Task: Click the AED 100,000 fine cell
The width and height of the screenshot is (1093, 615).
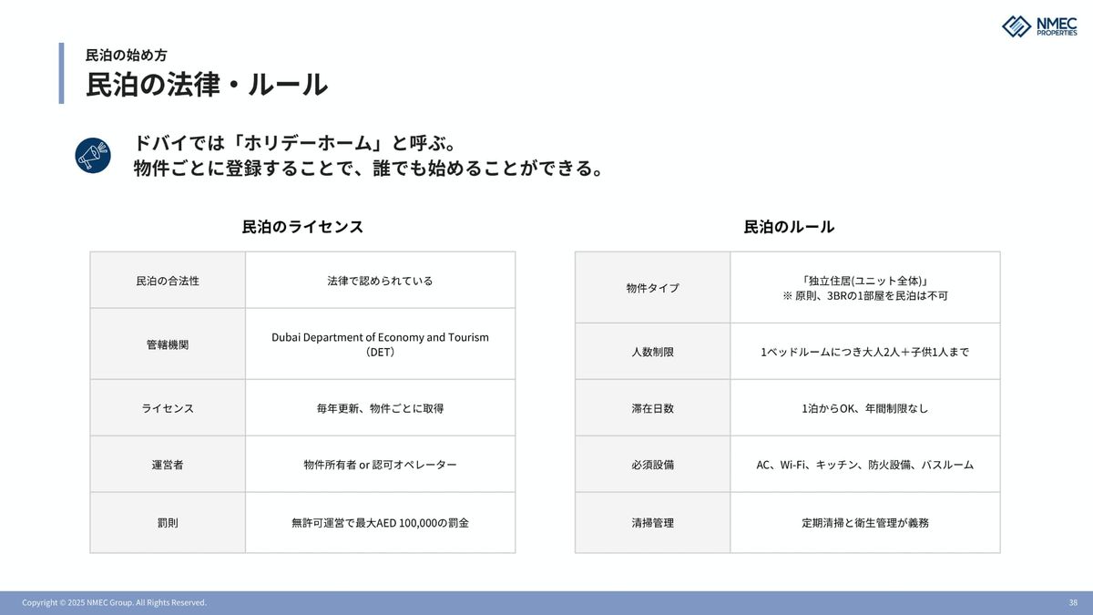Action: tap(380, 523)
